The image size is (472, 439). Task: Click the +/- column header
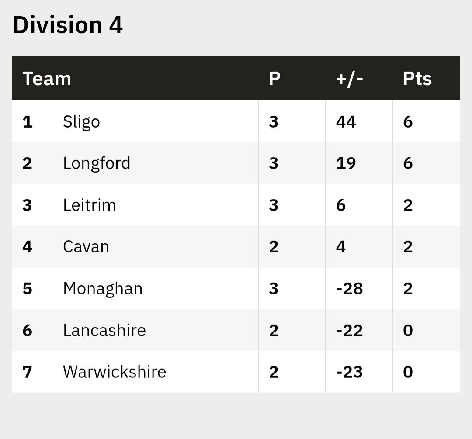pyautogui.click(x=350, y=79)
